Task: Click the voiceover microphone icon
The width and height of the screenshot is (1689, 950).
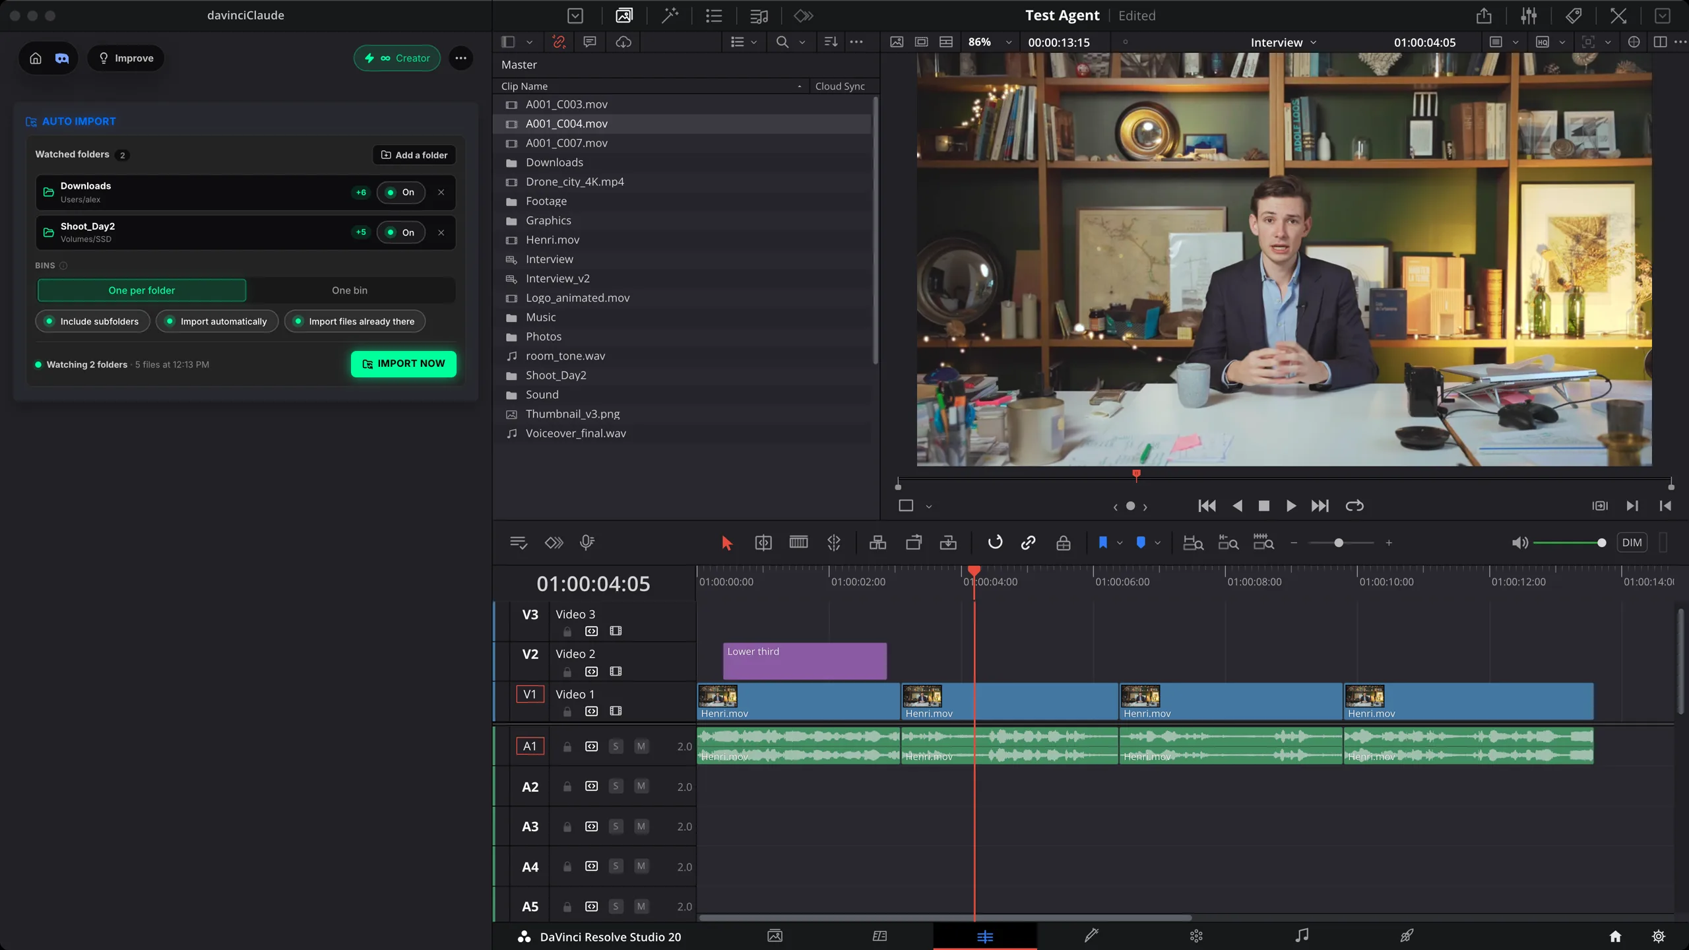Action: pos(587,542)
